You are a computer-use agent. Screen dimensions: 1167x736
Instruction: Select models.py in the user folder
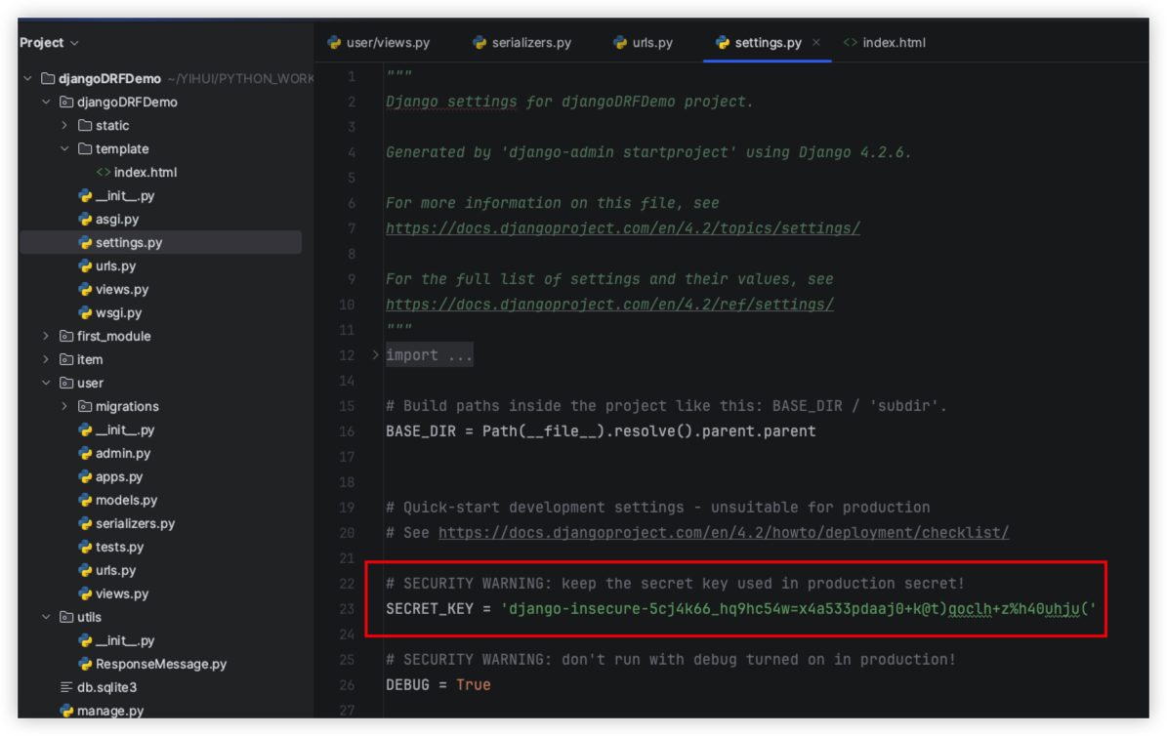tap(126, 500)
